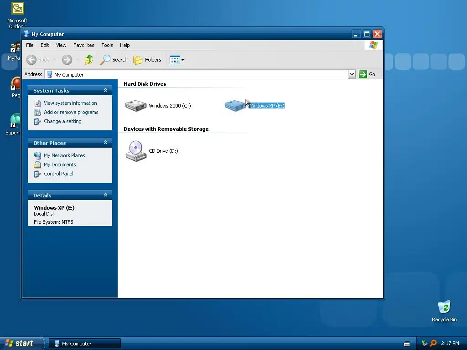Viewport: 467px width, 350px height.
Task: Open the Tools menu
Action: (107, 45)
